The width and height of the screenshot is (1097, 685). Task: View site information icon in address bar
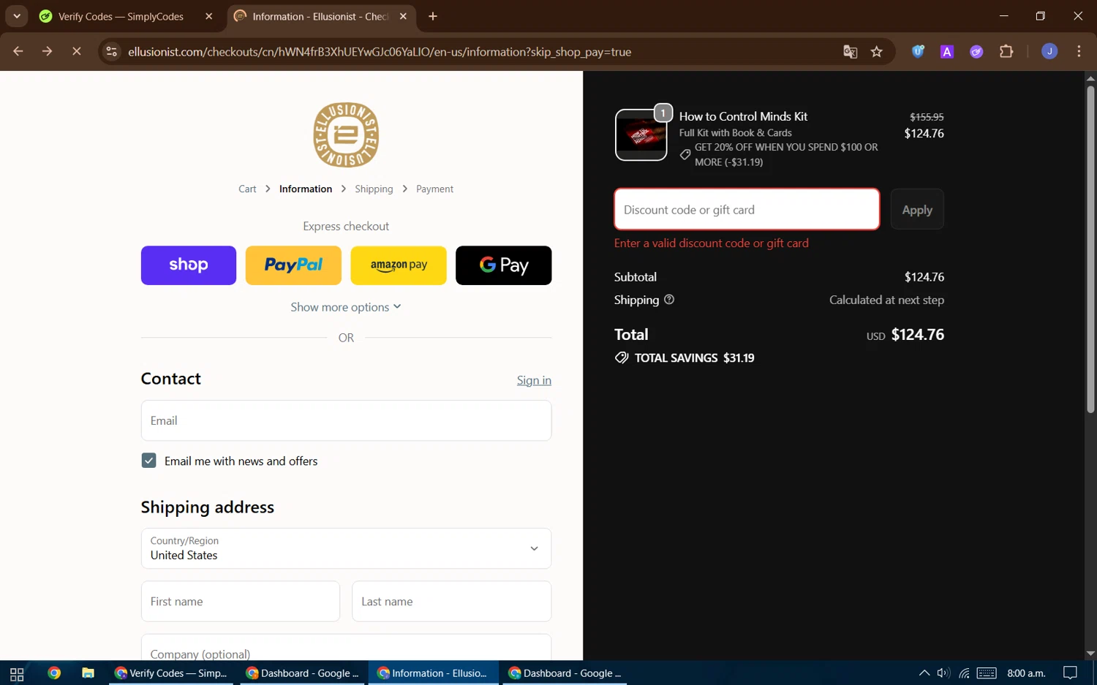(111, 51)
